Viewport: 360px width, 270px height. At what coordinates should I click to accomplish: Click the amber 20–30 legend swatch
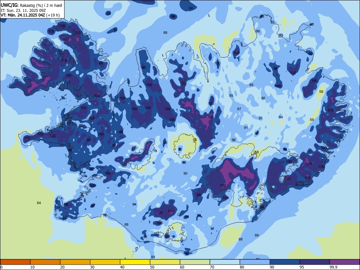click(75, 262)
